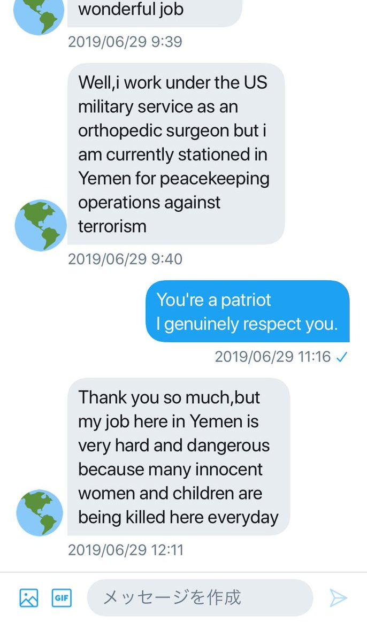The width and height of the screenshot is (367, 622).
Task: Click the 2019/06/29 9:40 timestamp
Action: [x=125, y=259]
